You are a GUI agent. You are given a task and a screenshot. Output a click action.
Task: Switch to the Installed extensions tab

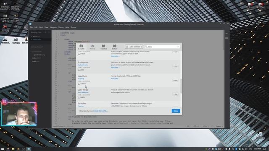103,47
